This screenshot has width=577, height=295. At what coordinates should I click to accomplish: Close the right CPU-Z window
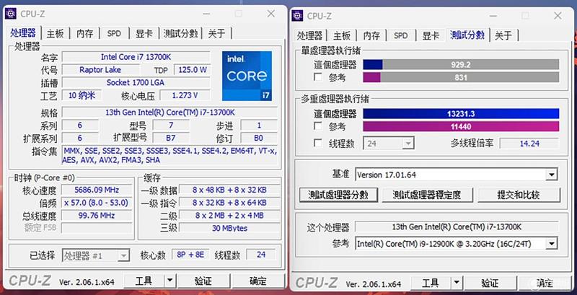[558, 15]
